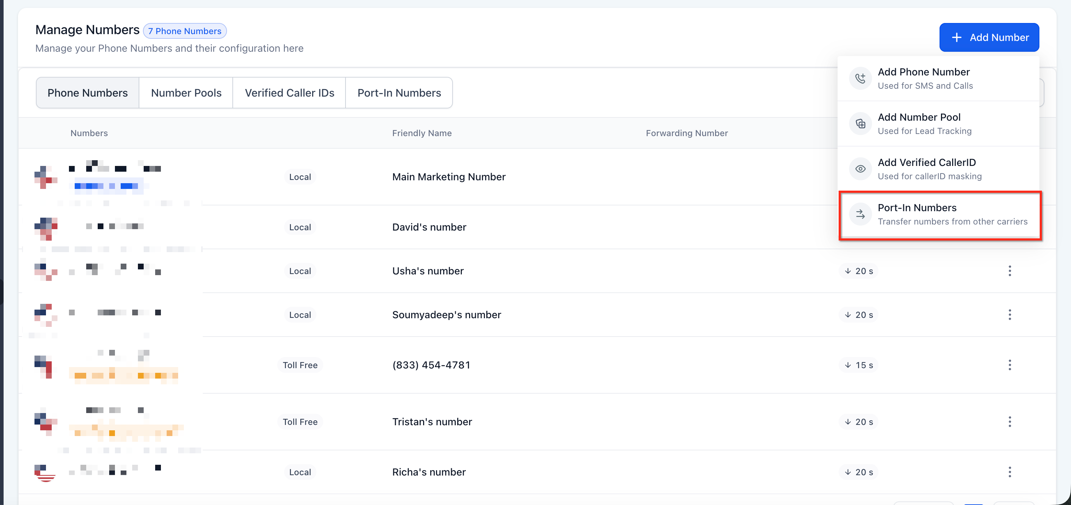Click the 20 s timeout badge for Usha's number
This screenshot has height=505, width=1071.
point(858,271)
